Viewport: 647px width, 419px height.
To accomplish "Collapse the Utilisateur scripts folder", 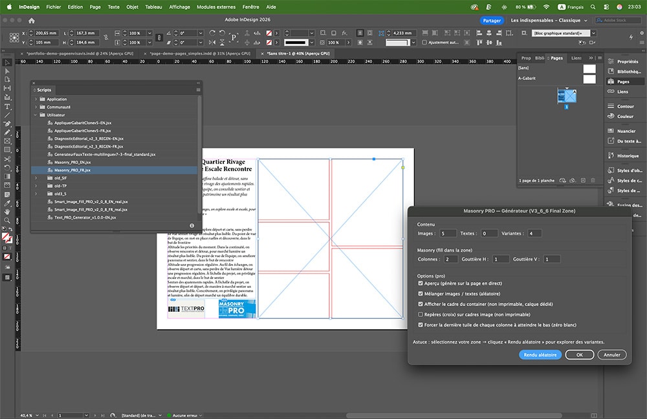I will click(x=36, y=114).
